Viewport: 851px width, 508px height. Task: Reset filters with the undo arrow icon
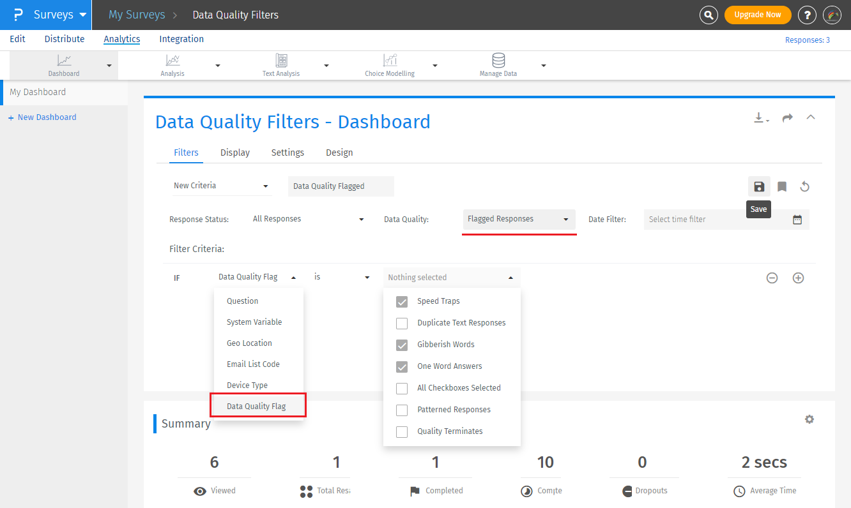click(x=805, y=186)
